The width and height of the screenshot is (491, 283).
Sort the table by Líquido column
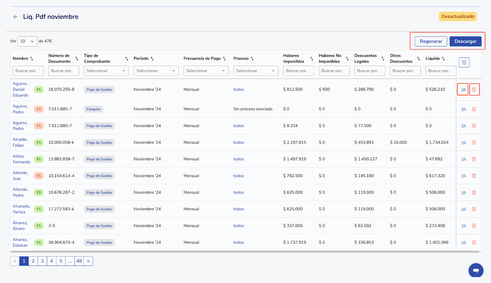(x=443, y=59)
